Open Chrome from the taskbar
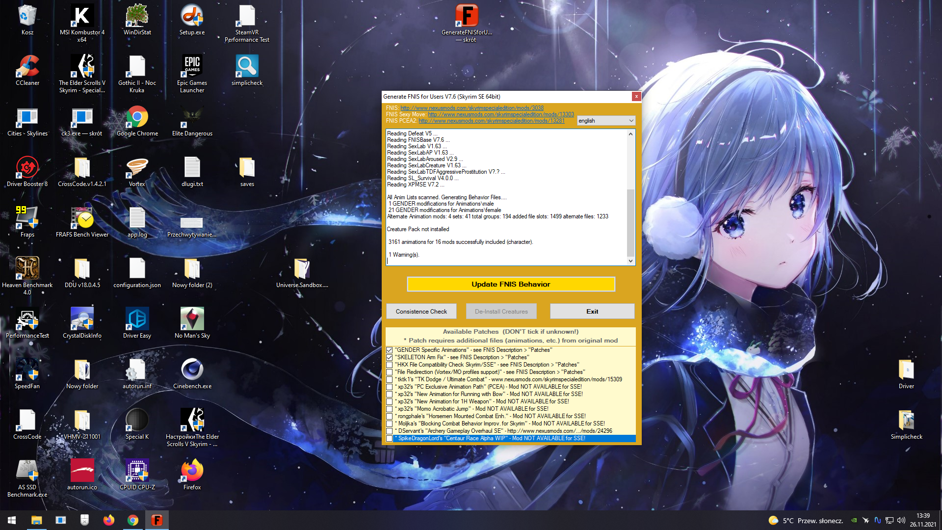The height and width of the screenshot is (530, 942). (x=133, y=520)
